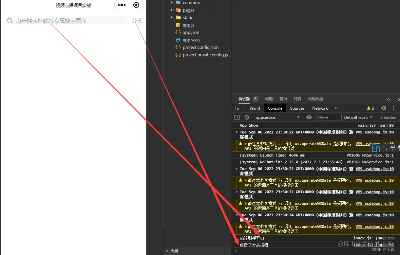The width and height of the screenshot is (400, 255).
Task: Open app.js file
Action: 188,25
